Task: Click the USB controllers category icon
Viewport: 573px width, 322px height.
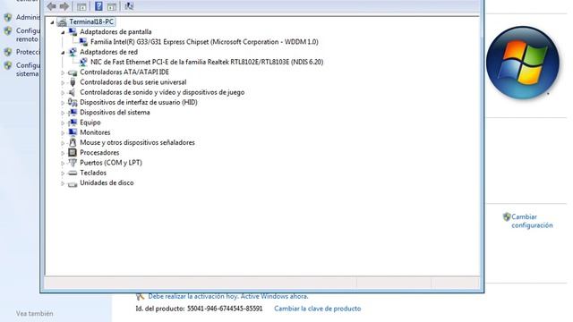Action: (73, 82)
